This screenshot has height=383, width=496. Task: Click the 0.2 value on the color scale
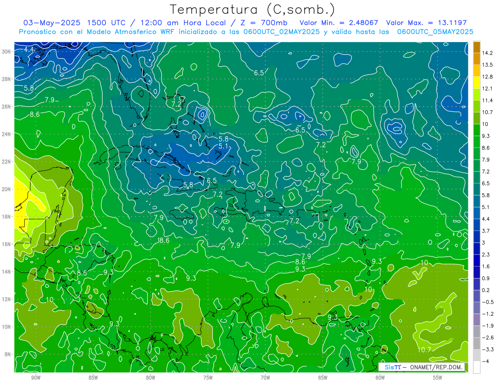486,290
